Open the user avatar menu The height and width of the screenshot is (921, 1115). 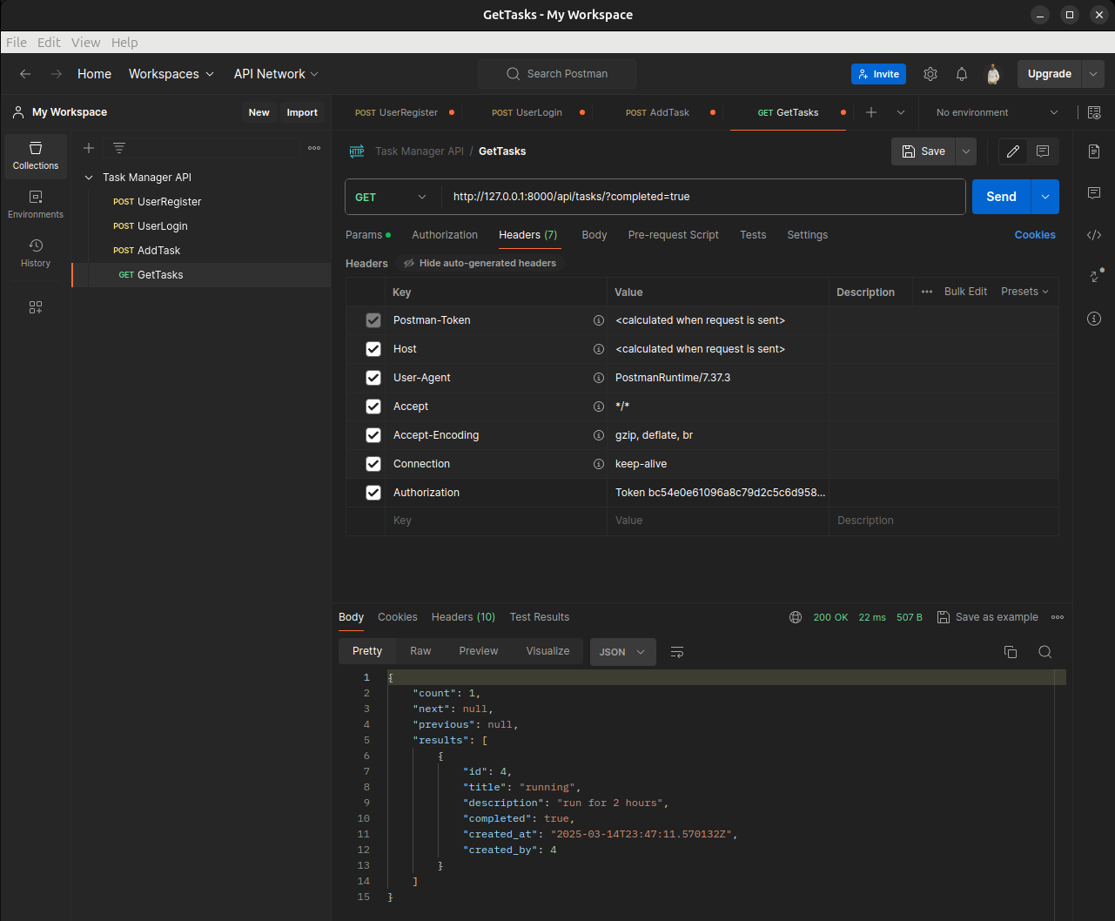[x=993, y=74]
